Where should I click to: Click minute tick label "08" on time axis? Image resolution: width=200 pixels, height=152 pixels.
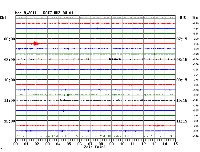101,144
